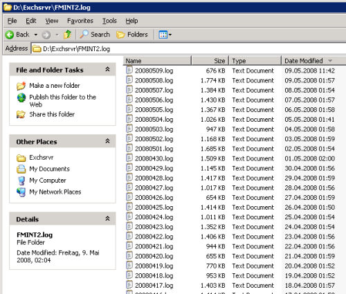Click Publish this folder to the Web

tap(62, 100)
